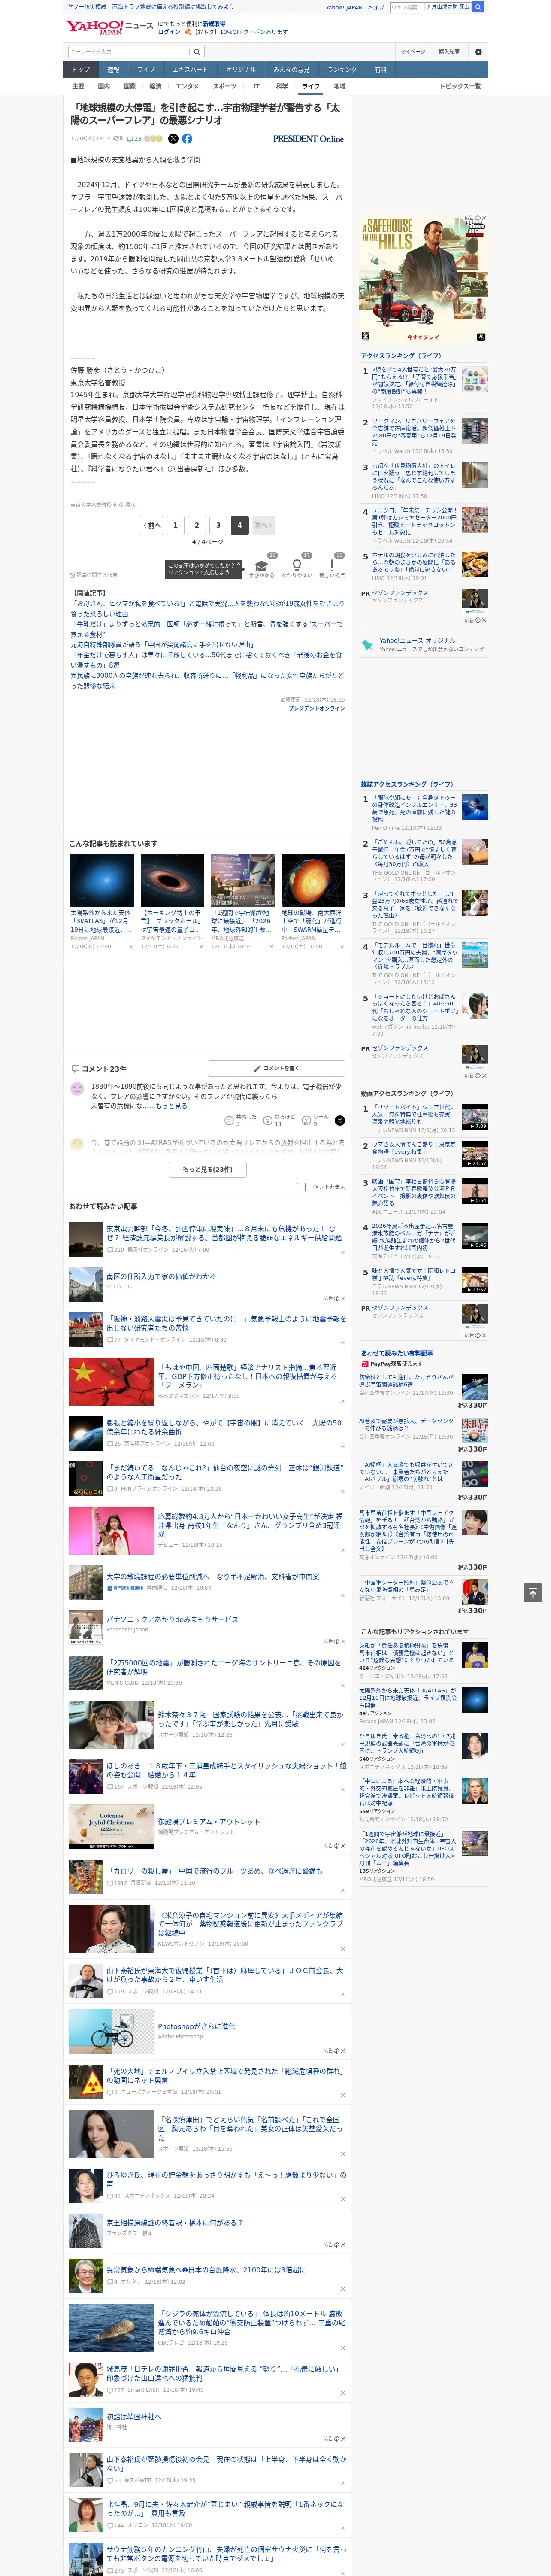Share article on X icon below headline
551x2576 pixels.
[173, 139]
